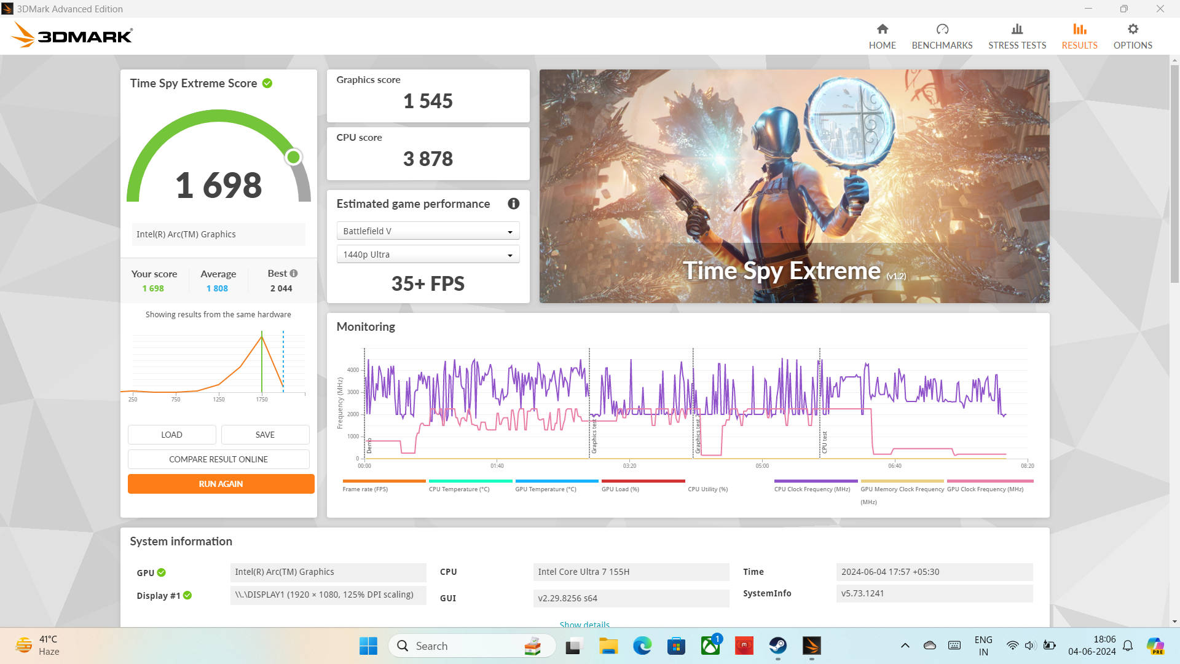The image size is (1180, 664).
Task: Click the Time Spy Extreme score validation checkmark
Action: [267, 84]
